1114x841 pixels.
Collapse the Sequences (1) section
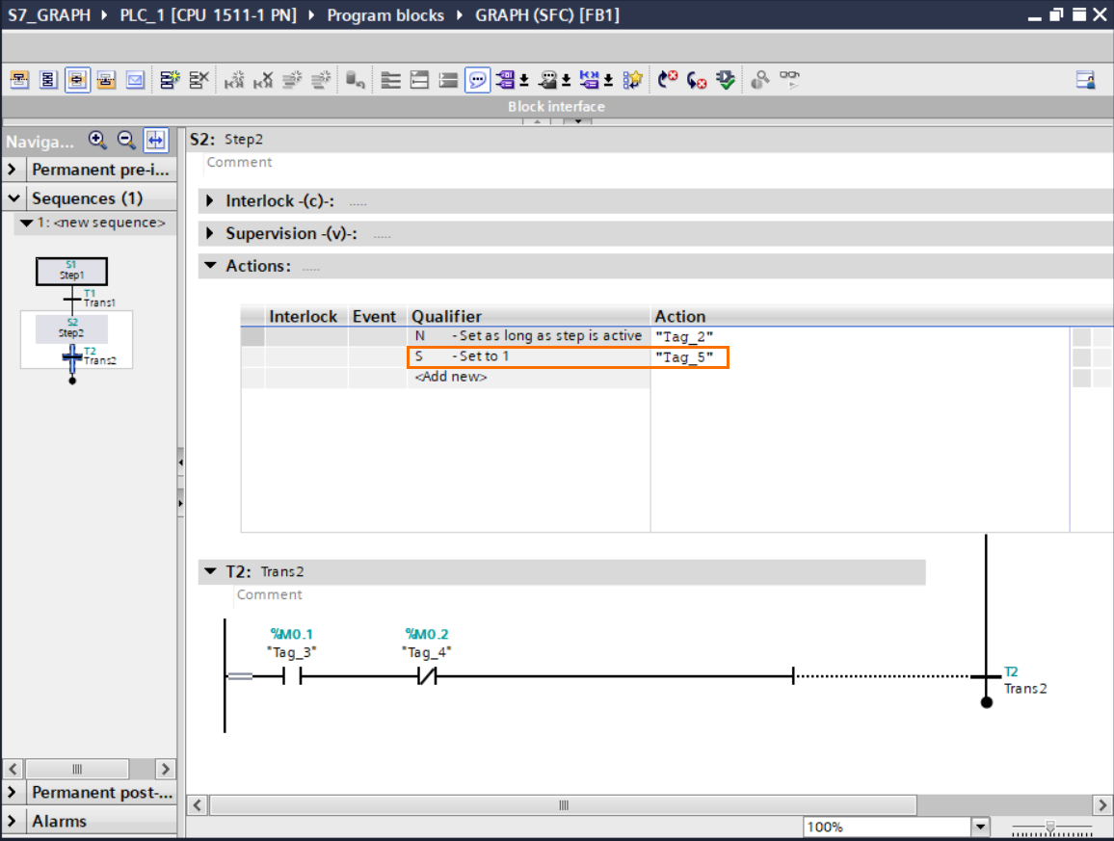pos(13,198)
